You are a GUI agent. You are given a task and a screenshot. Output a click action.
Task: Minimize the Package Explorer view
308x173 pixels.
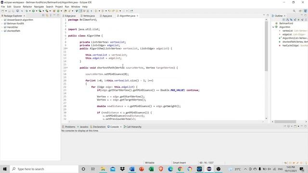tap(54, 15)
